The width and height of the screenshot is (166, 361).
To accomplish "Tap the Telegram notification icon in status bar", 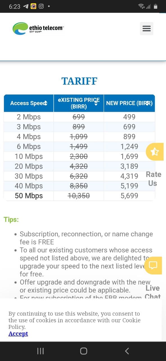I will pos(26,6).
